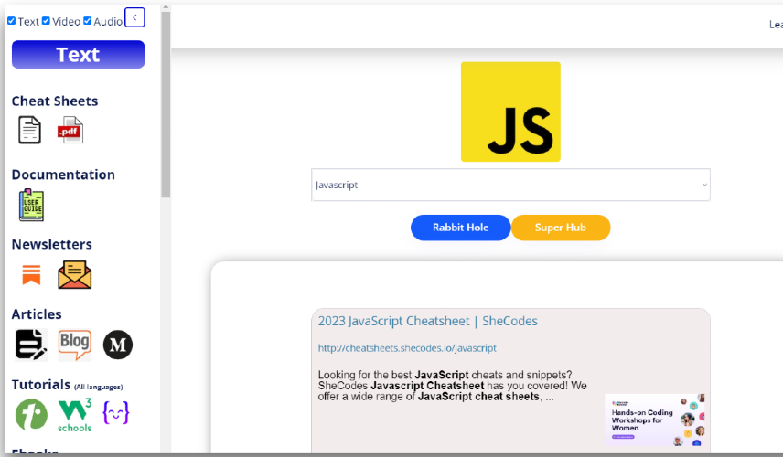Image resolution: width=783 pixels, height=457 pixels.
Task: Open the orange bookmark newsletter icon
Action: 31,275
